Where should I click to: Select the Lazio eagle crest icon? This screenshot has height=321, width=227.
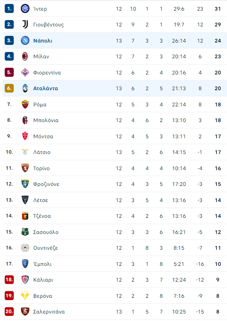(25, 152)
